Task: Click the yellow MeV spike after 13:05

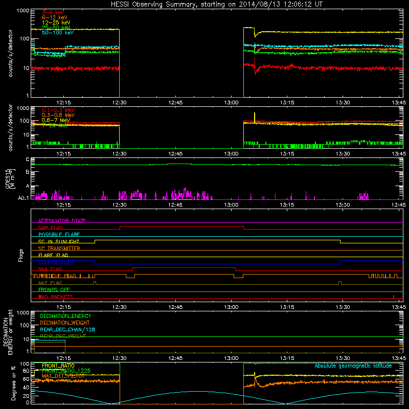Action: pyautogui.click(x=255, y=118)
